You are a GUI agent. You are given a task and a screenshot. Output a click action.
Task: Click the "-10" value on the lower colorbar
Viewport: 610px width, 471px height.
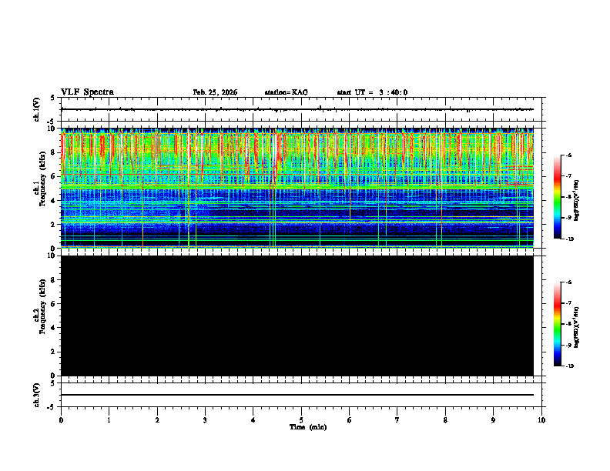(x=569, y=366)
